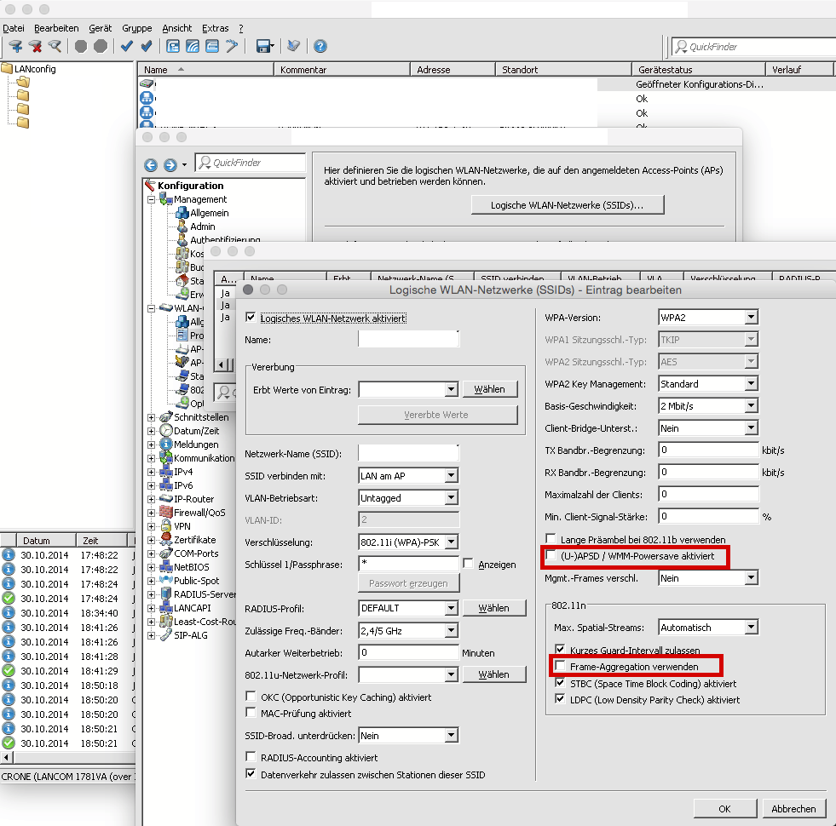Click the first blue checkmark toolbar icon
The image size is (836, 826).
[127, 46]
